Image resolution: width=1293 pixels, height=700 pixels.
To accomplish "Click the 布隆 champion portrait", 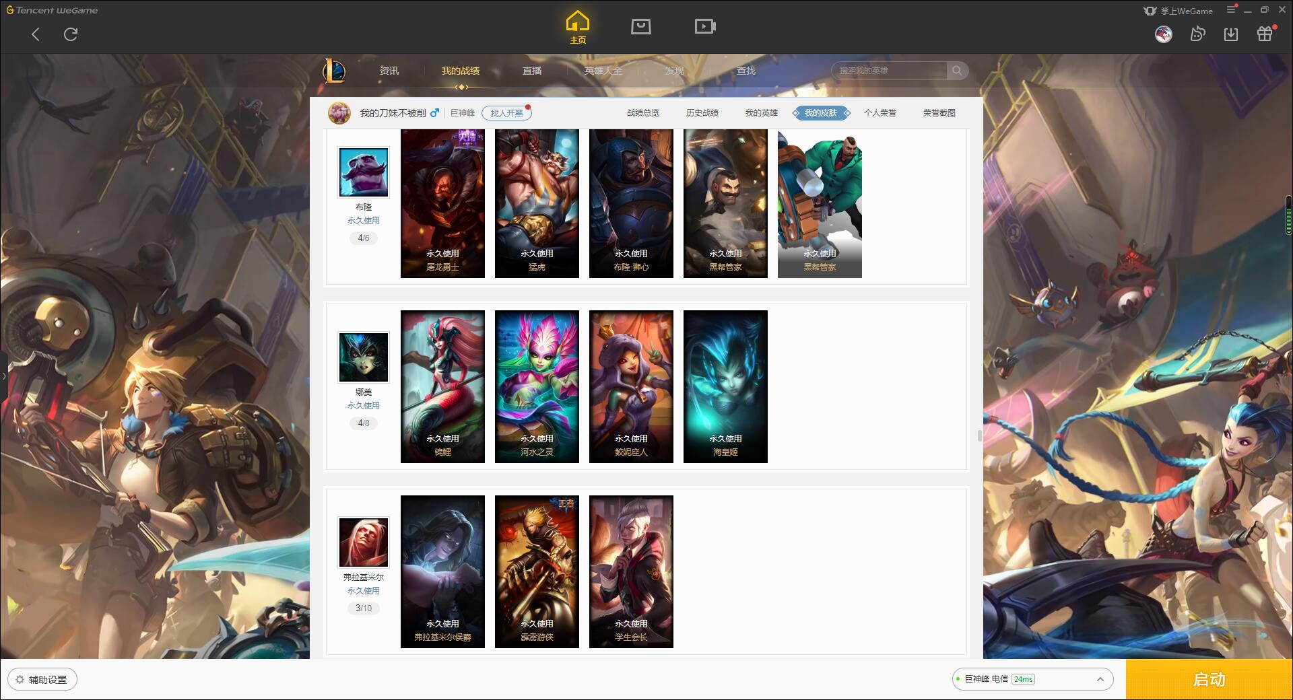I will [x=364, y=172].
